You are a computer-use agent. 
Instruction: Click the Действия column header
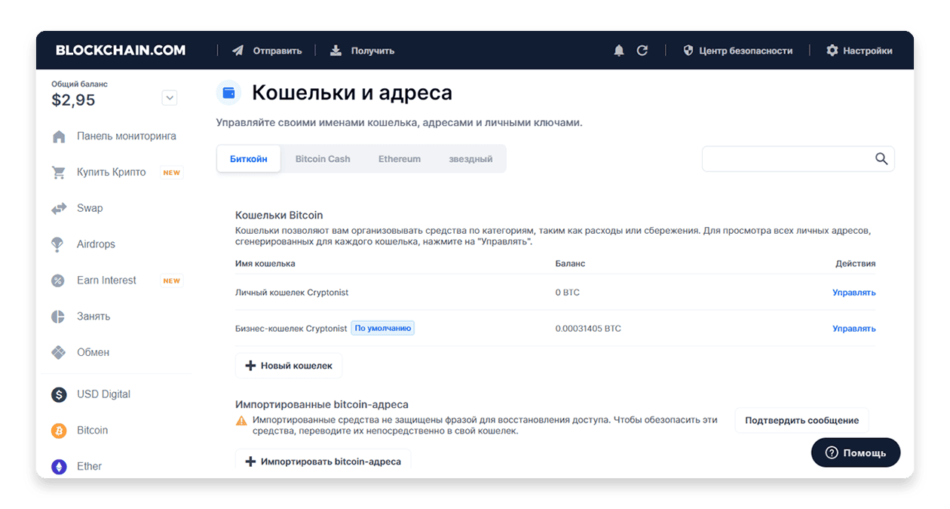coord(855,264)
